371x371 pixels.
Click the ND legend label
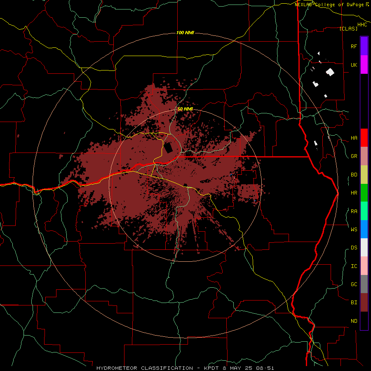click(x=354, y=321)
